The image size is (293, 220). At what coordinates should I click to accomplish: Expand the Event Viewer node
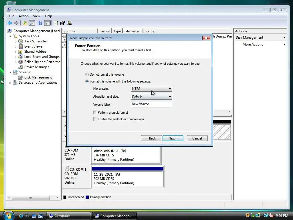(x=15, y=47)
